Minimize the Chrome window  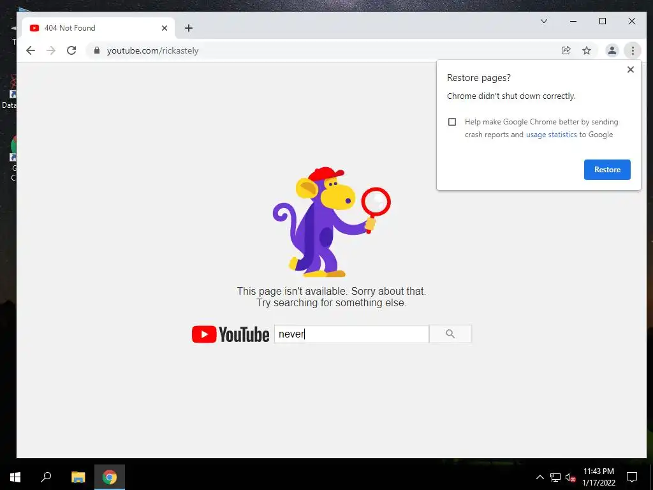573,21
